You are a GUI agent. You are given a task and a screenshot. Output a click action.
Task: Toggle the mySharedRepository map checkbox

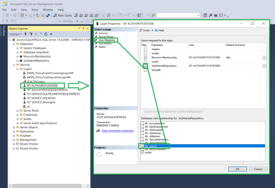point(145,66)
